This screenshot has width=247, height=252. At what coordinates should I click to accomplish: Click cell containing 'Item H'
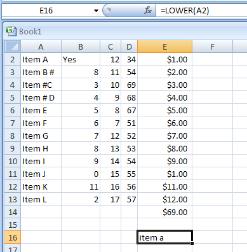[41, 148]
